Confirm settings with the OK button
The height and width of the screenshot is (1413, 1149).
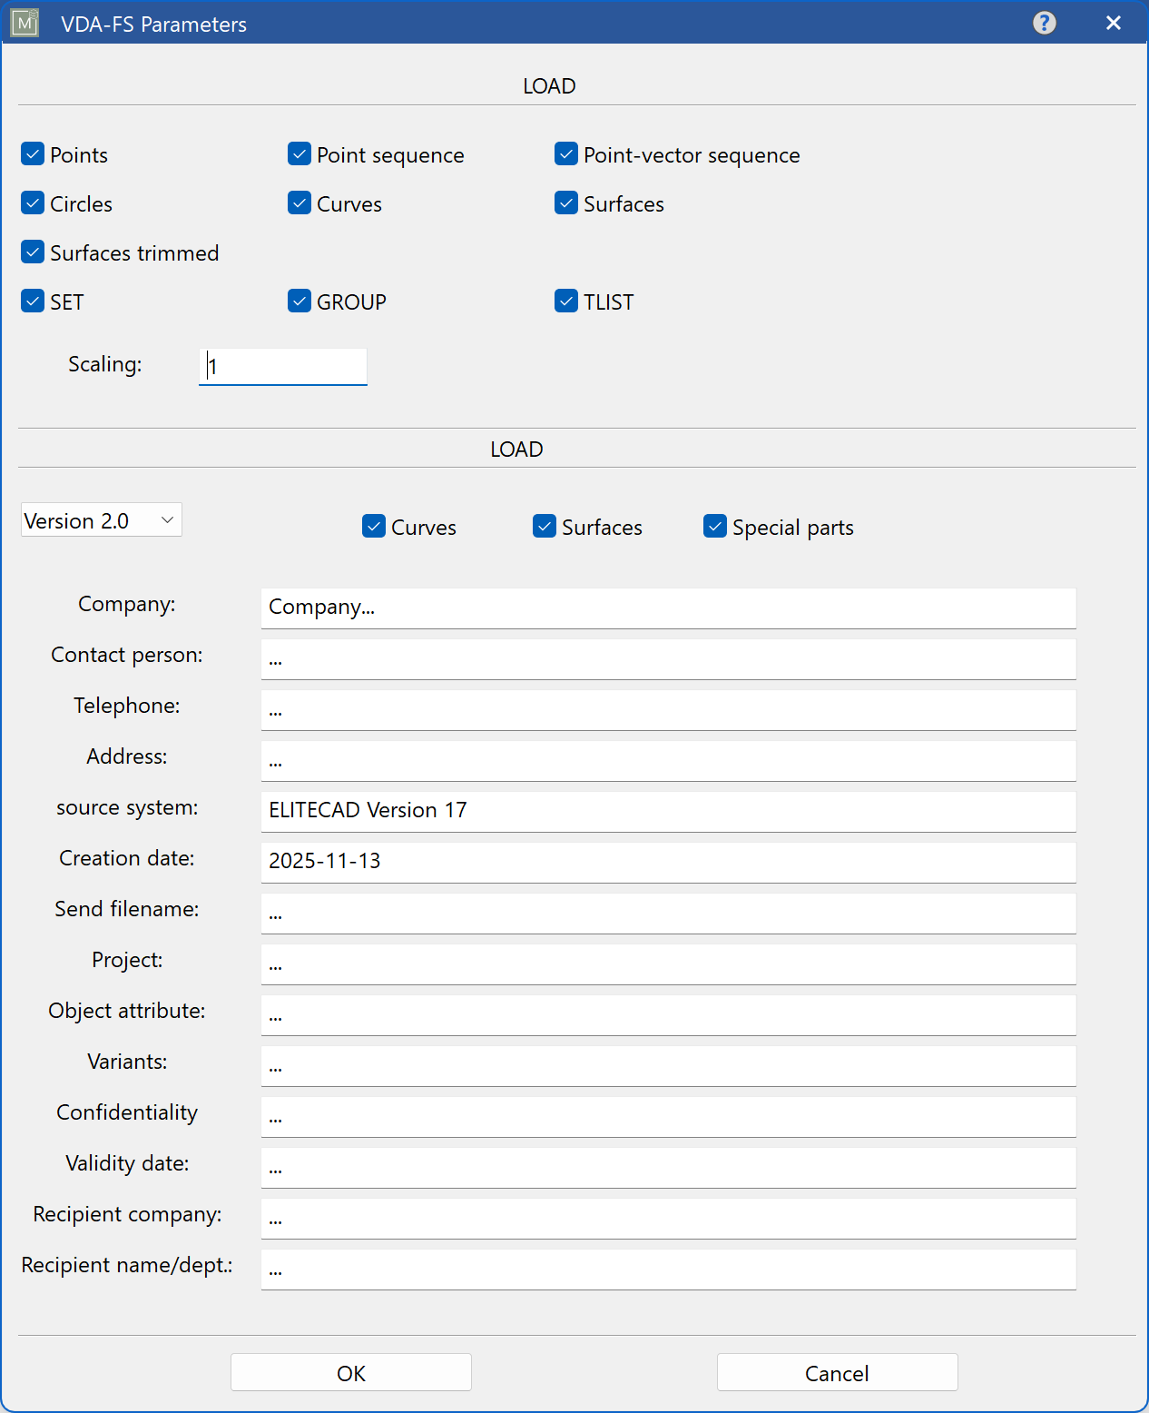click(350, 1372)
